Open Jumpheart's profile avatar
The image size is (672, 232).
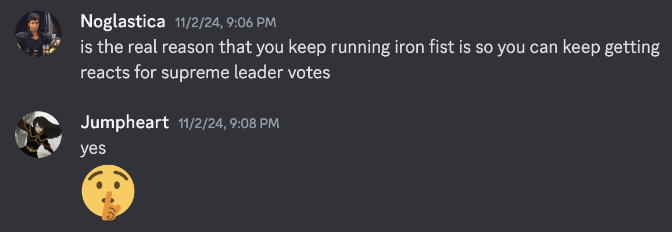(38, 134)
